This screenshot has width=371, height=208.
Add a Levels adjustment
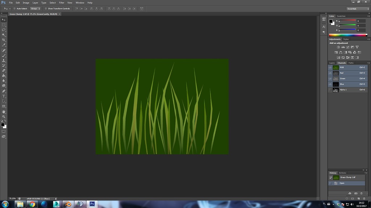[343, 47]
